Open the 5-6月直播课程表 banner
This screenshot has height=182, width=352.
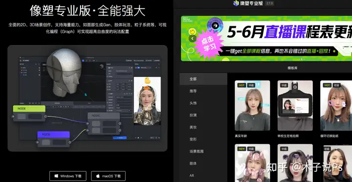tap(266, 38)
